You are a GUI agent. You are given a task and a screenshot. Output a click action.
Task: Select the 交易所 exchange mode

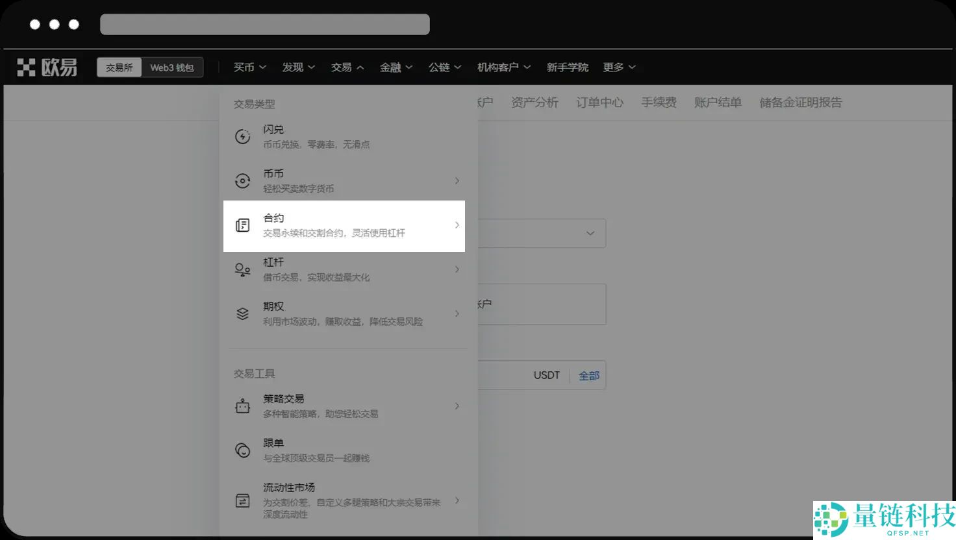point(119,67)
